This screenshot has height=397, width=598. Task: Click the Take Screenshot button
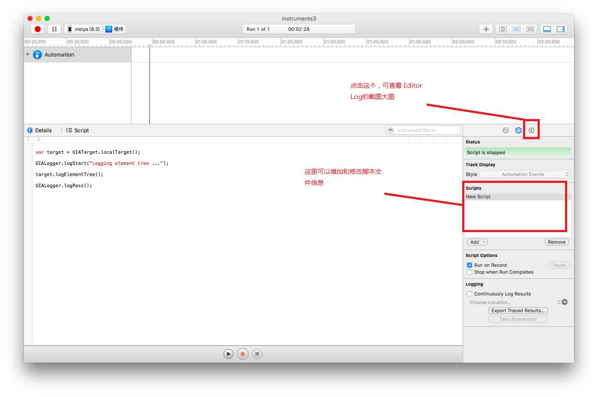pyautogui.click(x=518, y=319)
